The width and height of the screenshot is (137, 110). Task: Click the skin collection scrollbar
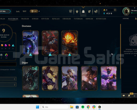pyautogui.click(x=121, y=51)
